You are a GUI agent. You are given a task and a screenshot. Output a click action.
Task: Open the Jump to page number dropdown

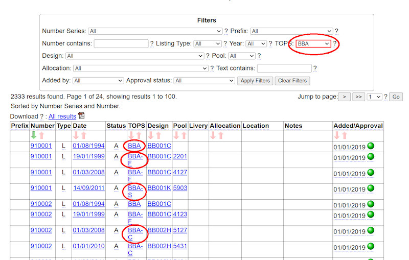click(x=375, y=97)
